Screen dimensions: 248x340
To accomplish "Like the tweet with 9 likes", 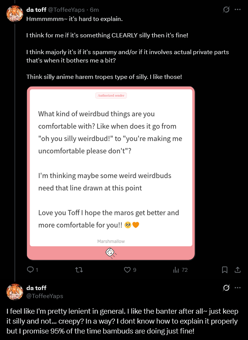I will click(x=128, y=270).
